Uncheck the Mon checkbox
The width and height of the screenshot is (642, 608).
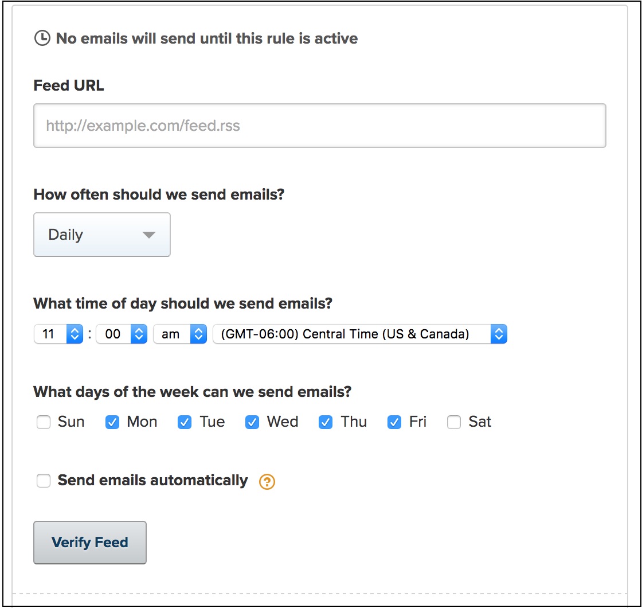(x=112, y=423)
